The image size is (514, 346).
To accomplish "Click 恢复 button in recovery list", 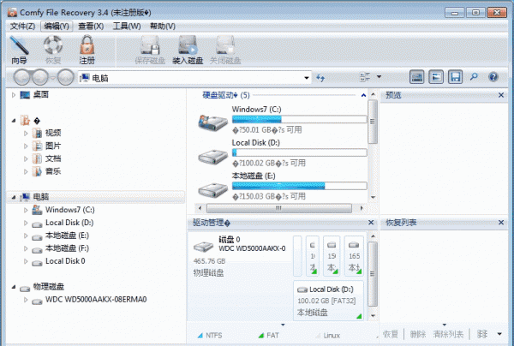I will pos(391,335).
